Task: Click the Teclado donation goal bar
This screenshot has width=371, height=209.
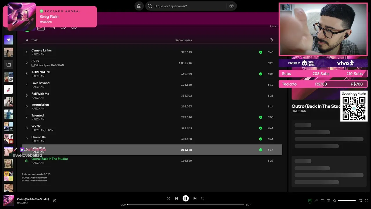Action: (323, 84)
